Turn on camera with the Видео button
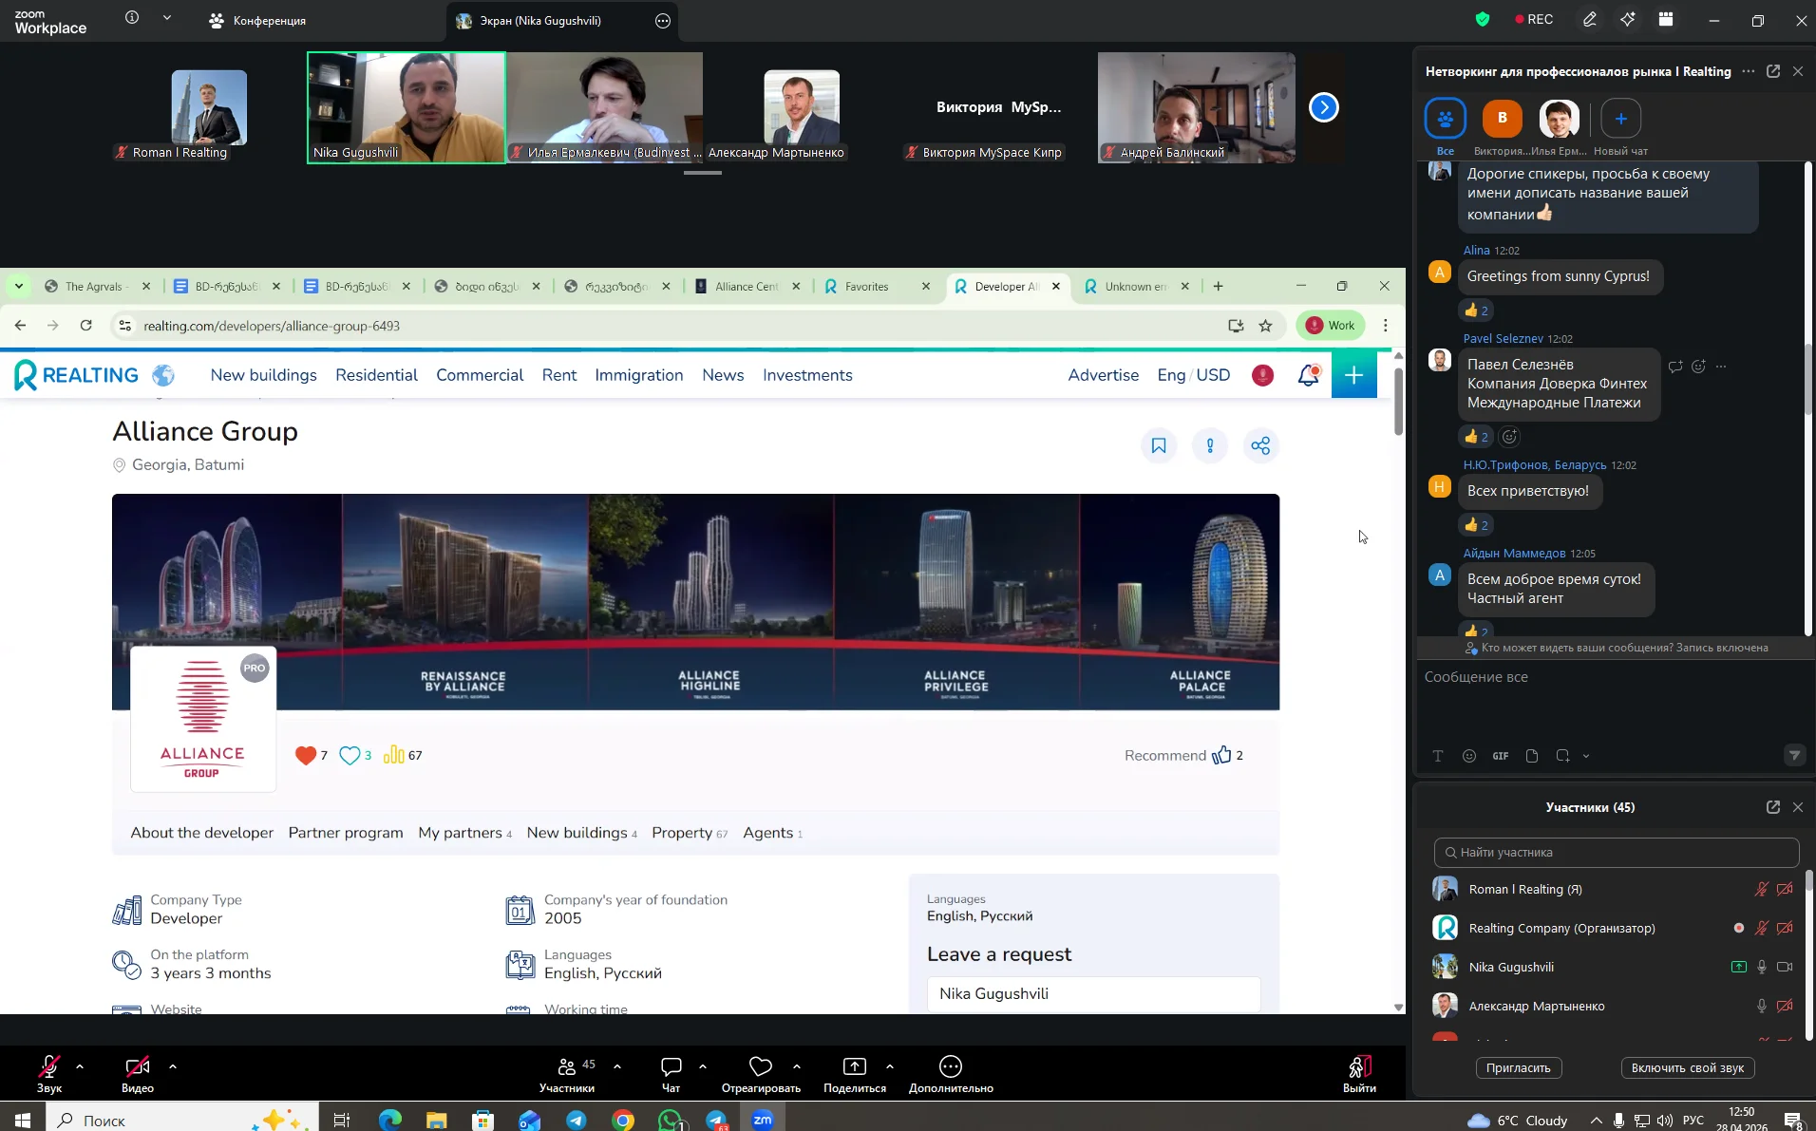 click(x=138, y=1074)
